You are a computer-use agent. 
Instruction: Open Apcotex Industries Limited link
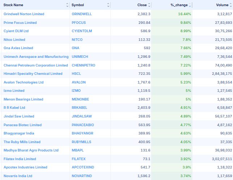pyautogui.click(x=25, y=167)
